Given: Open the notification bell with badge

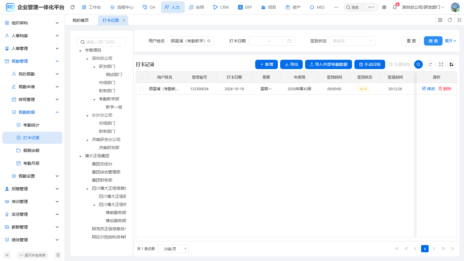Looking at the screenshot, I should click(395, 7).
